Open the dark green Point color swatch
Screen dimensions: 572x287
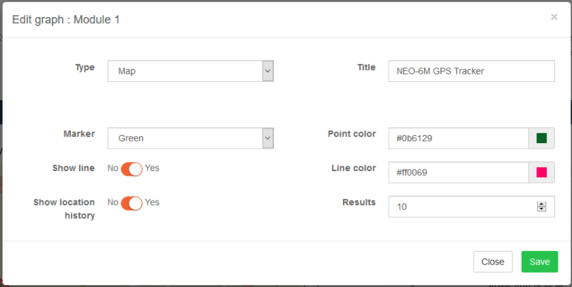tap(542, 138)
